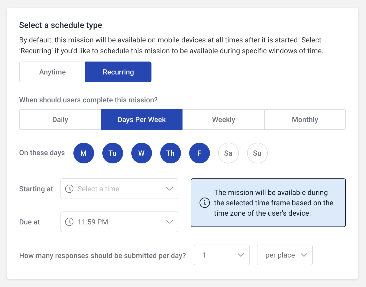This screenshot has height=287, width=366.
Task: Choose the Monthly schedule tab
Action: pos(305,119)
